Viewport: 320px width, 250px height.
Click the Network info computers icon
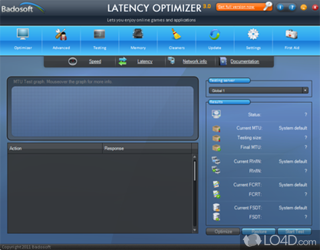[x=171, y=60]
